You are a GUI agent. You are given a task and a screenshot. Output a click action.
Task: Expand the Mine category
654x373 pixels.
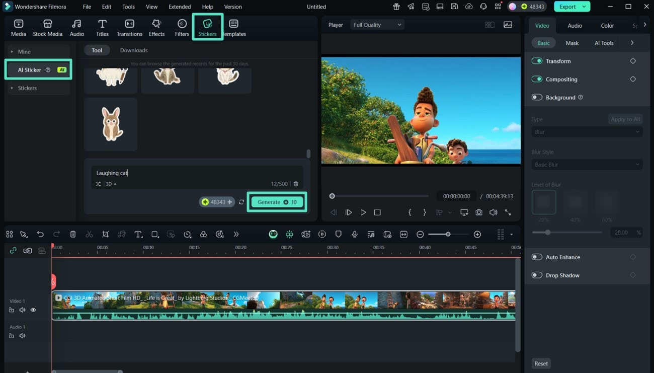pos(38,51)
